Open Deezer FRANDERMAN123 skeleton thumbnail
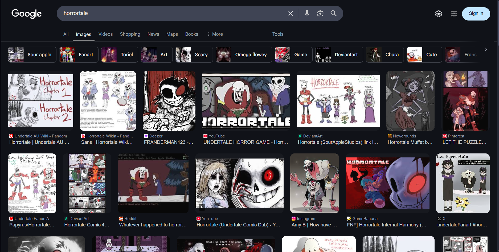The width and height of the screenshot is (499, 252). pyautogui.click(x=169, y=101)
